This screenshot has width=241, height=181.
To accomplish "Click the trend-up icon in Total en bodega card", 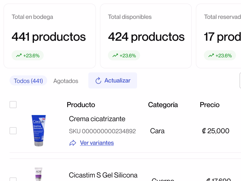I will point(19,56).
